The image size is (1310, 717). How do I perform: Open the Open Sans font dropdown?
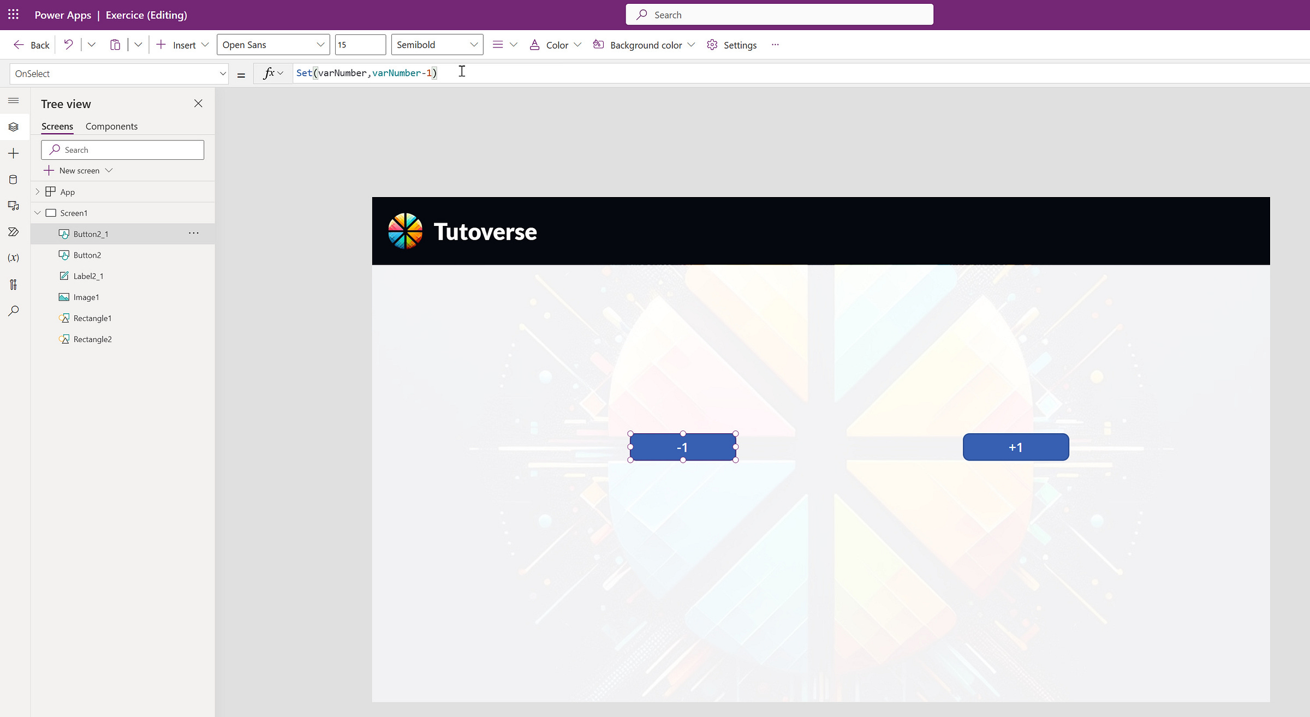[273, 45]
